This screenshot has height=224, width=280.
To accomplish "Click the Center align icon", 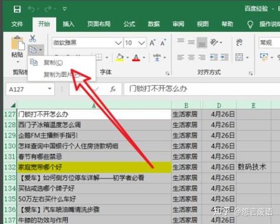I will click(x=191, y=57).
